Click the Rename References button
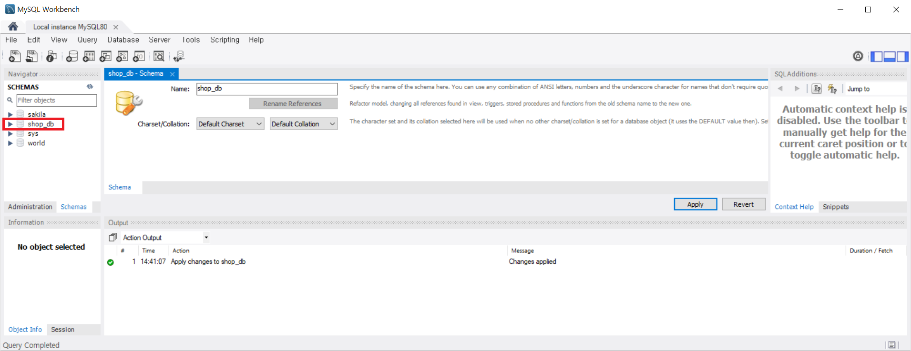The image size is (911, 351). [x=293, y=103]
